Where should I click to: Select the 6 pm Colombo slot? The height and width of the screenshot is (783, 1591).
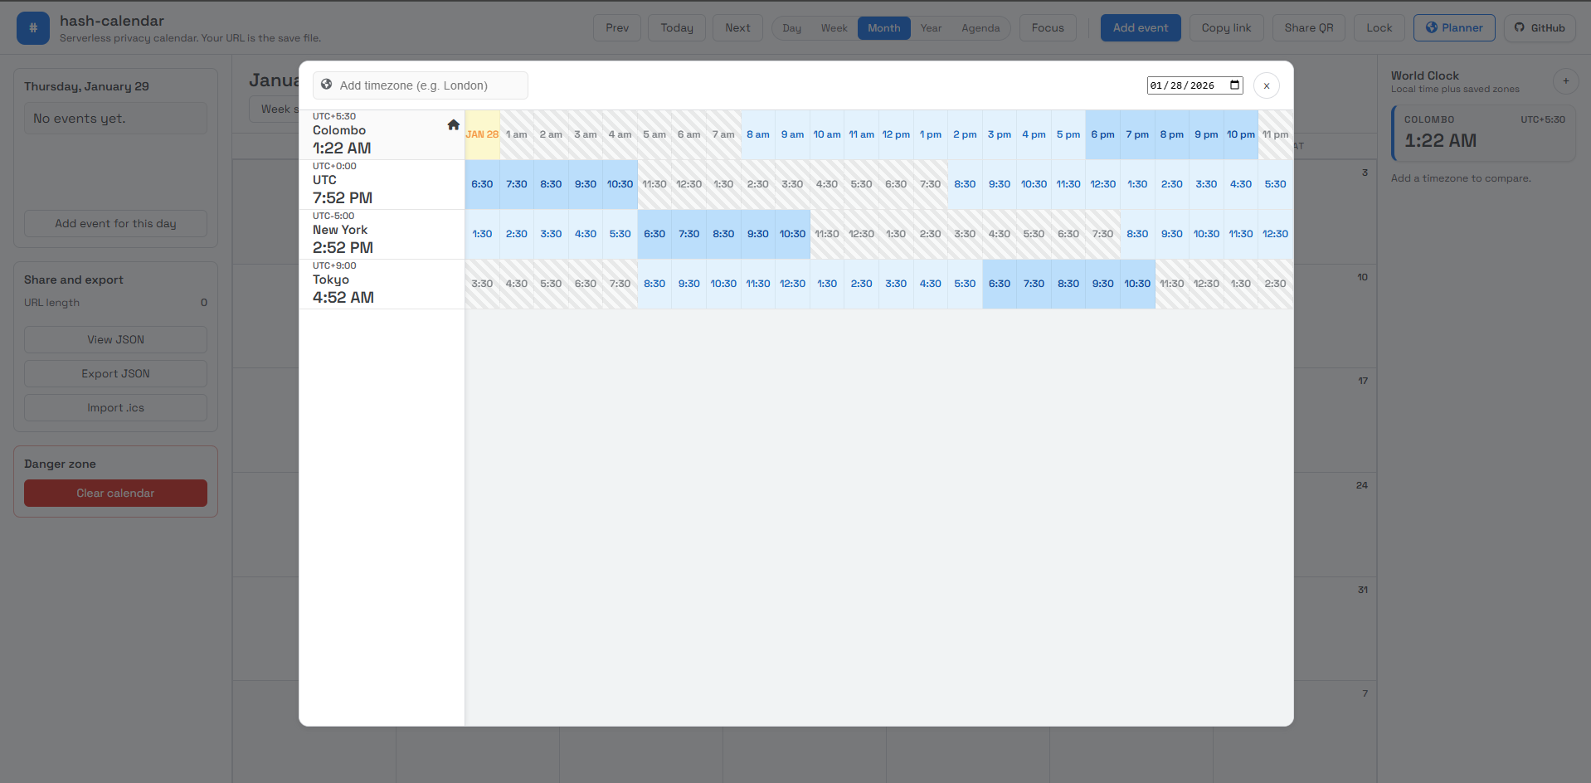[1102, 134]
